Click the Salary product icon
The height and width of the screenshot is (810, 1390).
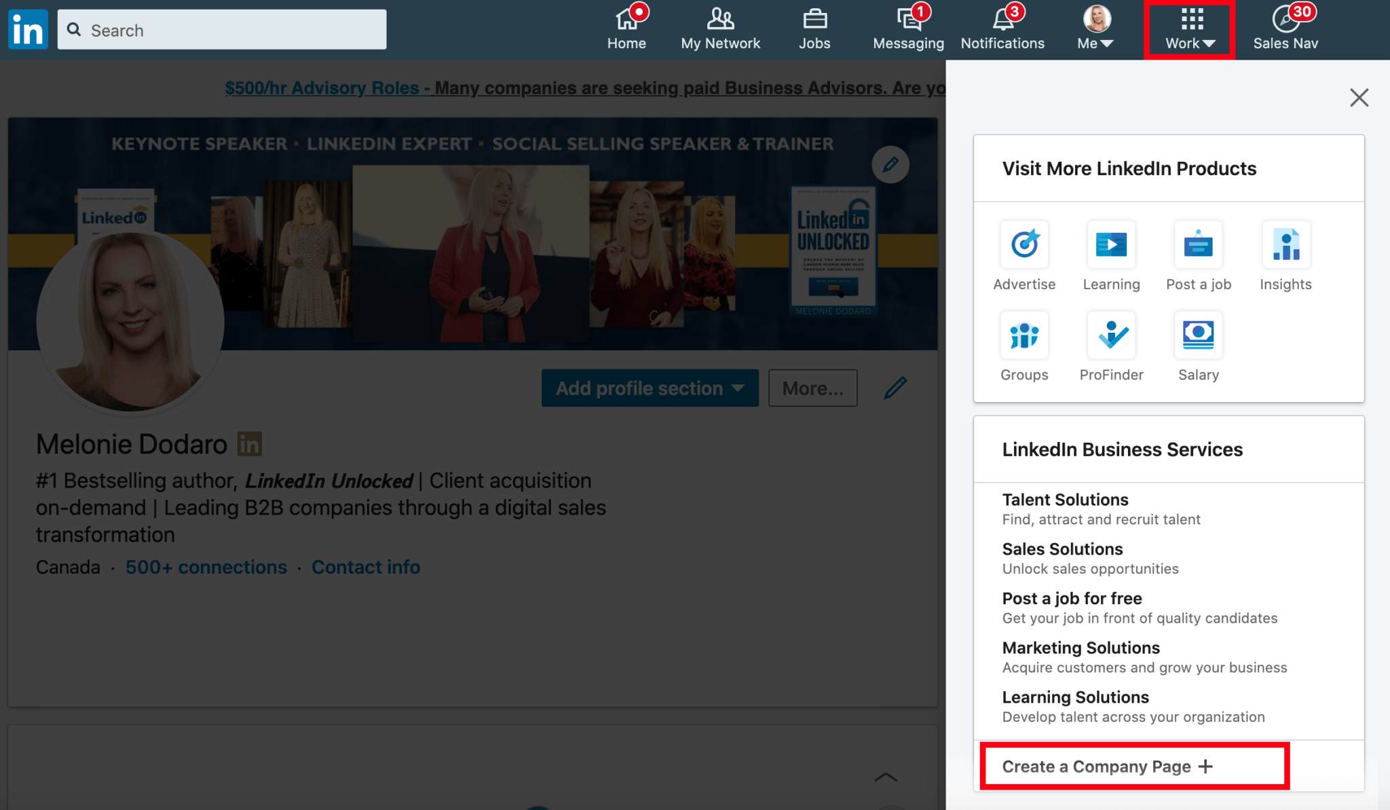tap(1197, 335)
